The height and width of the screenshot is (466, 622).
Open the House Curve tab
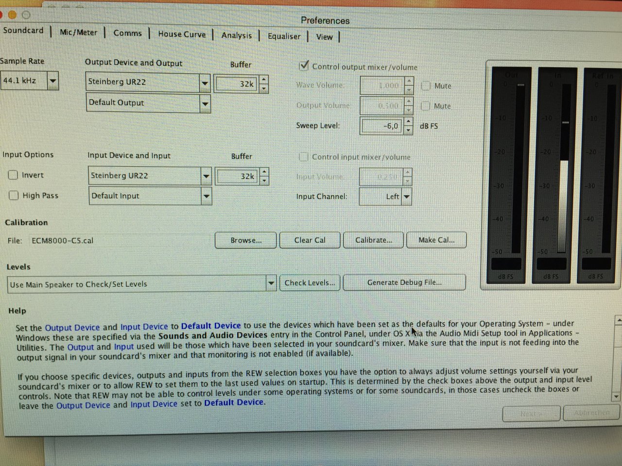click(x=182, y=34)
